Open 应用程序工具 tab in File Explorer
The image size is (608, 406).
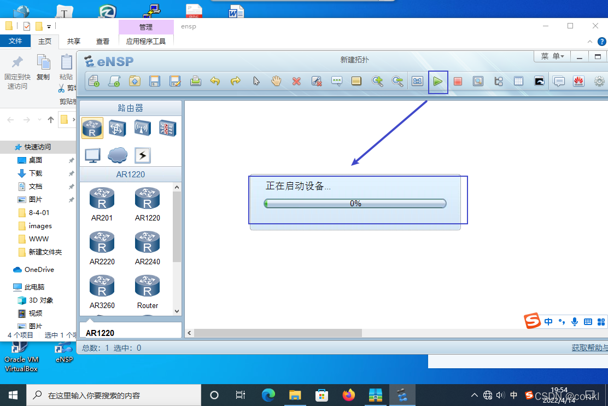click(146, 41)
